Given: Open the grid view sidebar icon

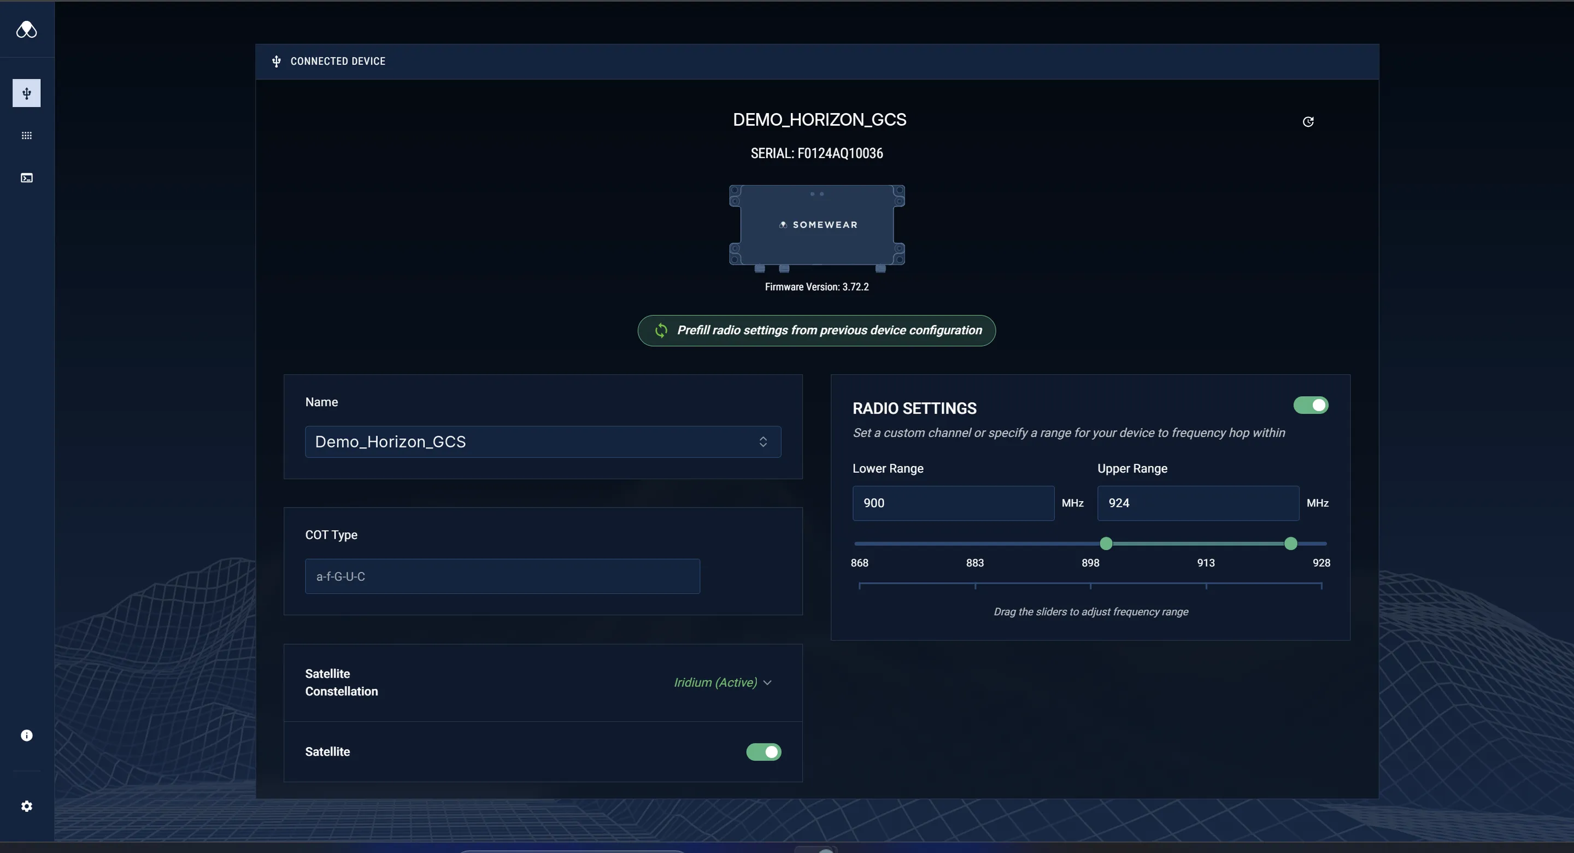Looking at the screenshot, I should pos(26,136).
